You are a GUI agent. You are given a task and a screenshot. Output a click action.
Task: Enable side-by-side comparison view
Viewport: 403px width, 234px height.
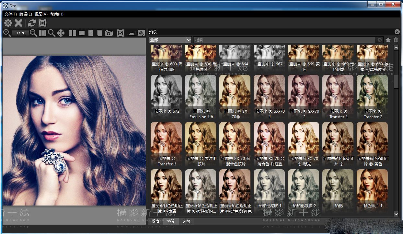(x=73, y=33)
